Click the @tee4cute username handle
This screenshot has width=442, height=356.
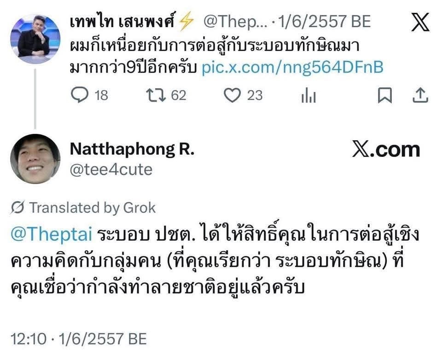(110, 169)
